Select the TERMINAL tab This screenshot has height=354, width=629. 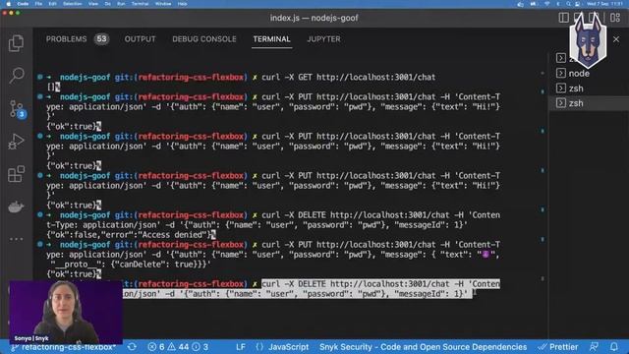coord(271,39)
